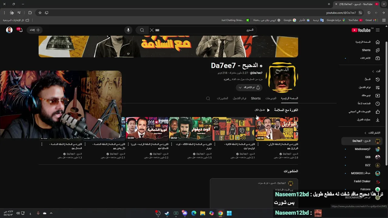Expand the You (أنت) section chevron
388x218 pixels.
point(373,71)
